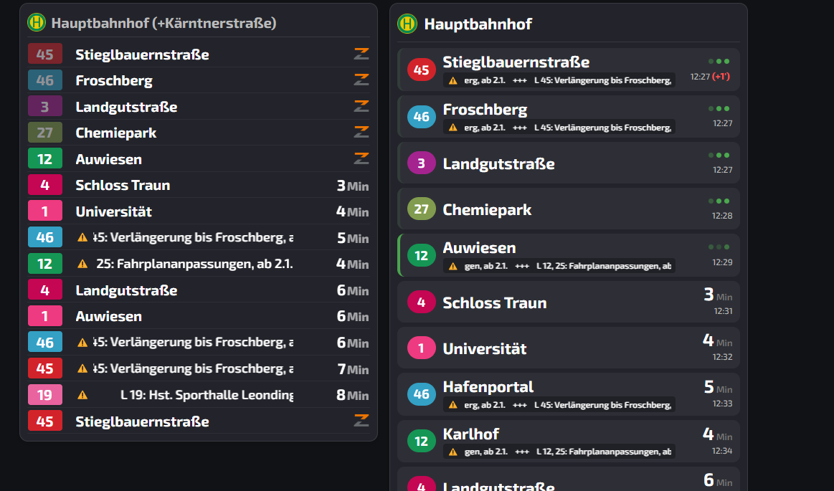834x491 pixels.
Task: Click the alert ticker under the Stieglbauernstraße card
Action: click(559, 80)
